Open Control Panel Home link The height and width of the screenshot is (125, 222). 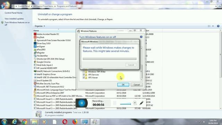[14, 13]
